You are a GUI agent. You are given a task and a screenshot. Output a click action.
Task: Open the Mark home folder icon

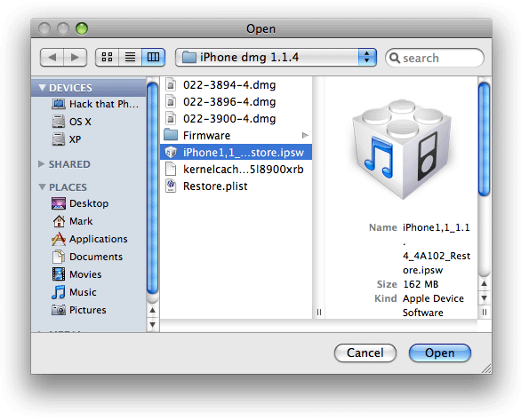tap(59, 221)
